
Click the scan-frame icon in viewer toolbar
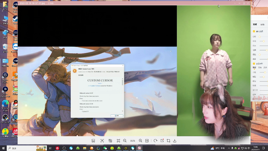click(102, 141)
